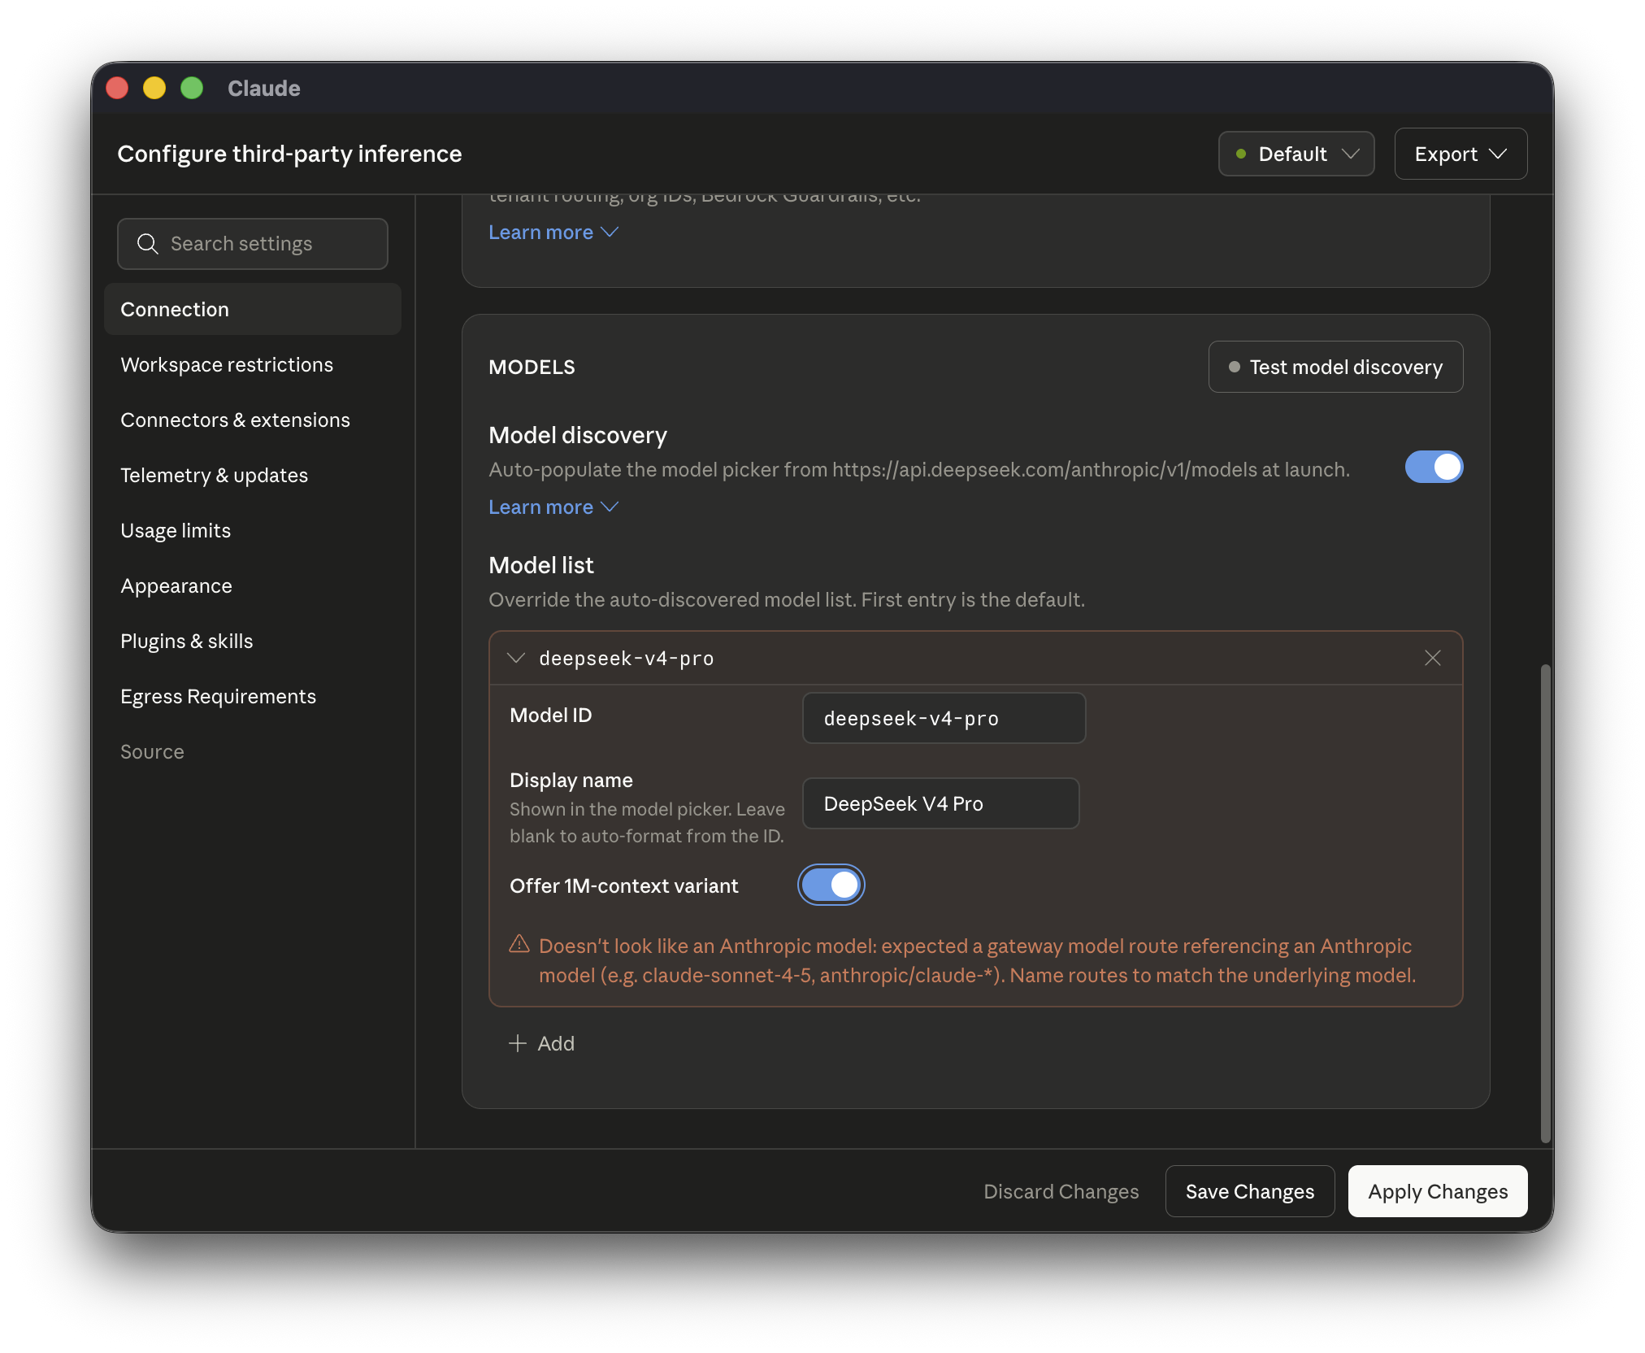Click the Anthropic model warning message
Image resolution: width=1645 pixels, height=1353 pixels.
click(x=977, y=960)
